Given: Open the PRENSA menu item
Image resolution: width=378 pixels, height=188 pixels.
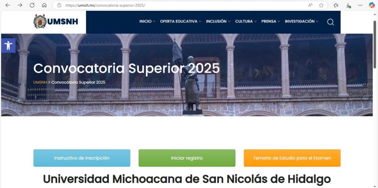Looking at the screenshot, I should [270, 21].
